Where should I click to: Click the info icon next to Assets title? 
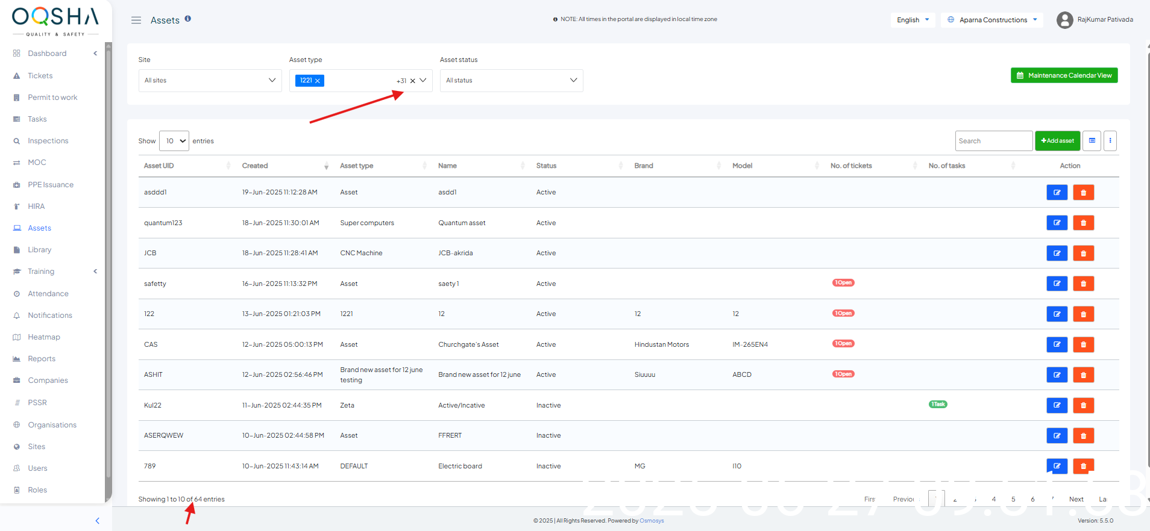coord(188,19)
